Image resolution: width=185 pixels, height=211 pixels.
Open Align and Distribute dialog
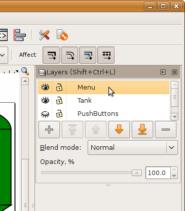pos(20,35)
